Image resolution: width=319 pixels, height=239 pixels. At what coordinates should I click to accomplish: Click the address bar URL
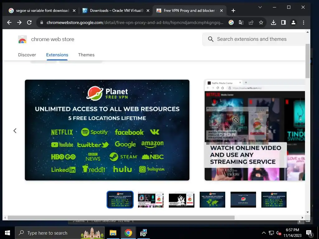coord(135,22)
